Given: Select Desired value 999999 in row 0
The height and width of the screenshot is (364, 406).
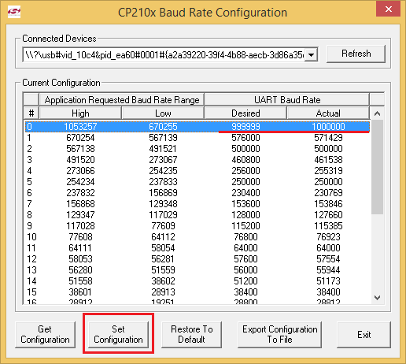Looking at the screenshot, I should pyautogui.click(x=245, y=127).
